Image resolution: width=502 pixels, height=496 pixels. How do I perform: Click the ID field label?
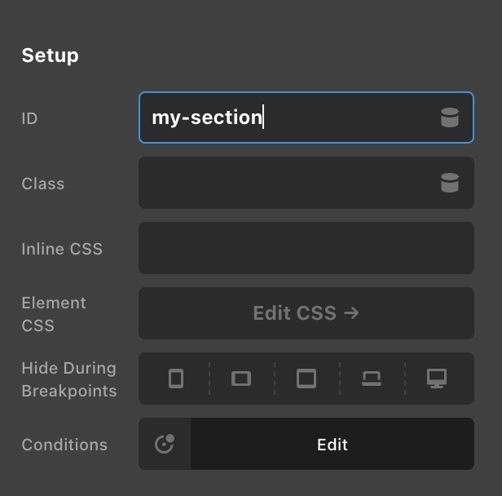[x=29, y=118]
